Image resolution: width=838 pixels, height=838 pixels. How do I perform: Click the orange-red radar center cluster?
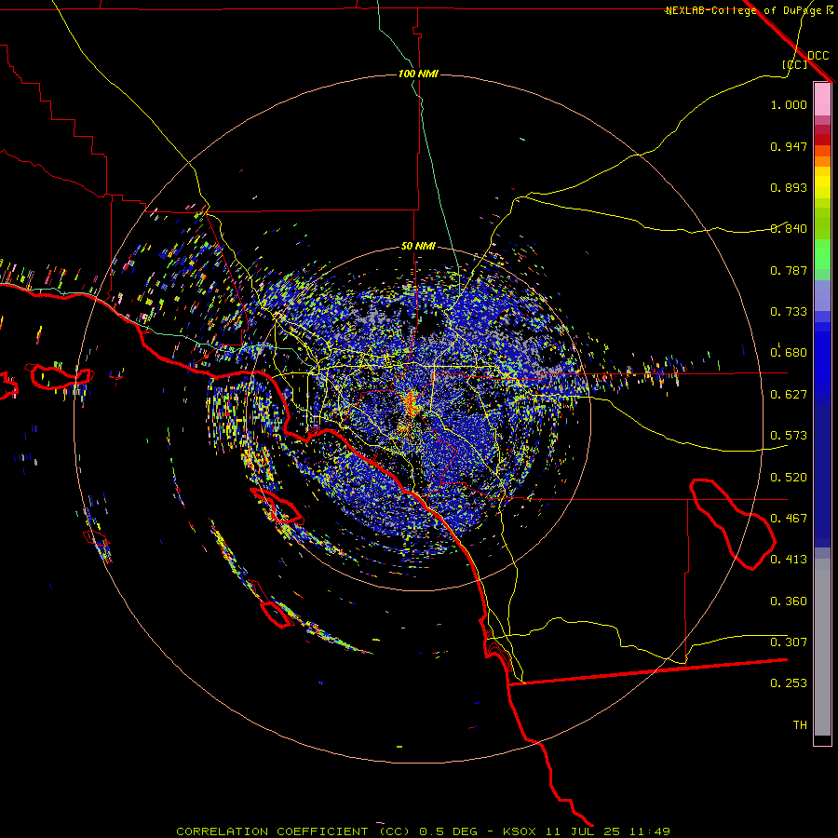[x=411, y=402]
